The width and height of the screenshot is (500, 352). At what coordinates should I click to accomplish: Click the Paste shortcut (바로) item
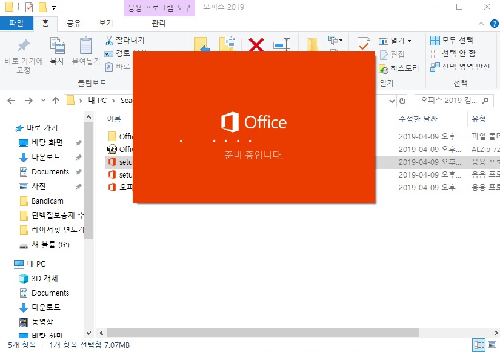[118, 67]
